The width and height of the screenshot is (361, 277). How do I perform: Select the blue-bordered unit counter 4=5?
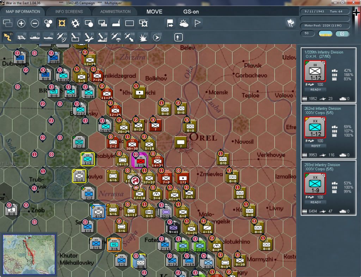98,212
